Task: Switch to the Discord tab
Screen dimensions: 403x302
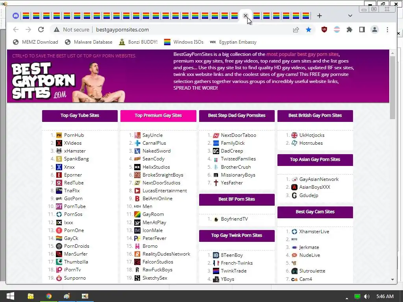Action: (x=16, y=16)
